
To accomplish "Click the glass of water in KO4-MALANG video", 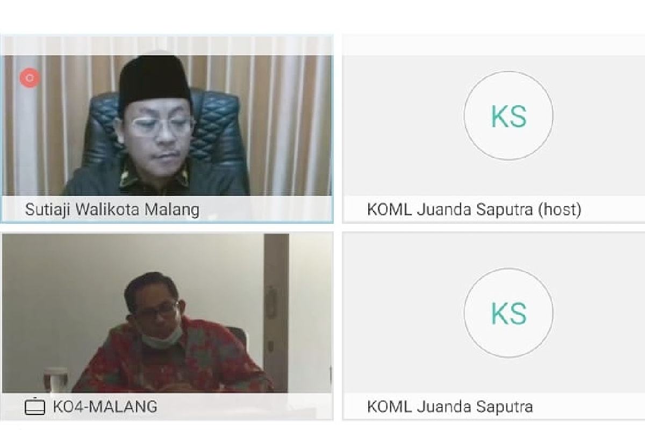I will (x=55, y=379).
